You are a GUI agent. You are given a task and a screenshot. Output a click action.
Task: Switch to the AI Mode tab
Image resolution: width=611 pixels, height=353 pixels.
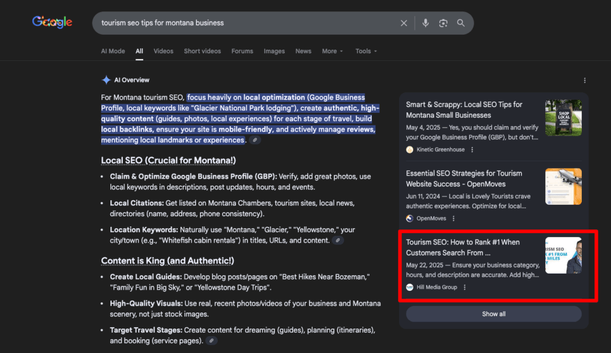[113, 51]
